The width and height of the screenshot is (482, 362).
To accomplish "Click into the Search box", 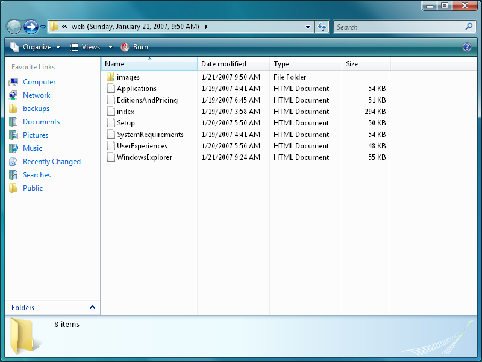I will pos(399,27).
